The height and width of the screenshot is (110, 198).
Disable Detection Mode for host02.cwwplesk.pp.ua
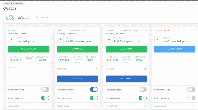tap(143, 98)
